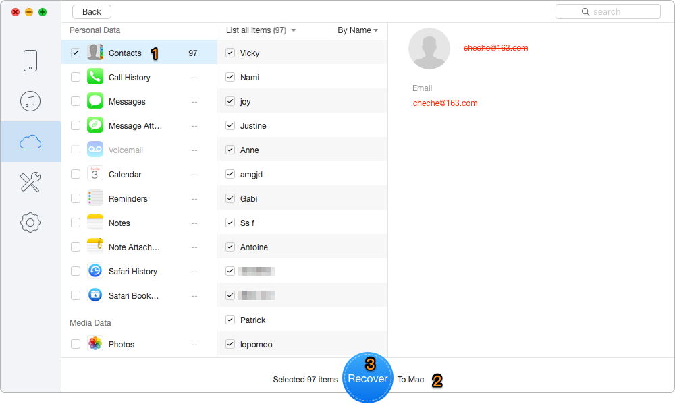The height and width of the screenshot is (410, 675).
Task: Open the repair tools (wrench) section
Action: coord(30,182)
